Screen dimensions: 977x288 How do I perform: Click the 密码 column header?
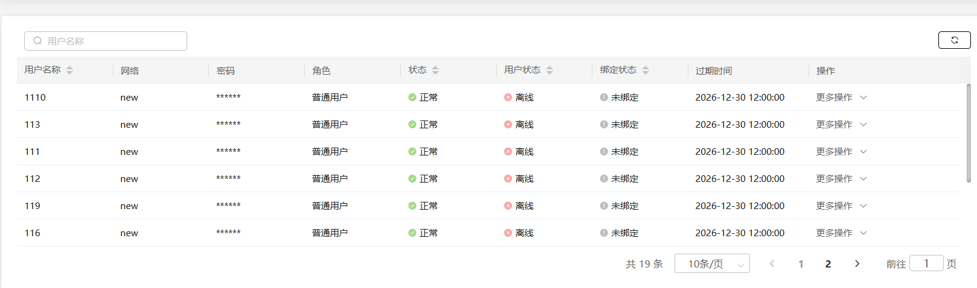coord(226,70)
